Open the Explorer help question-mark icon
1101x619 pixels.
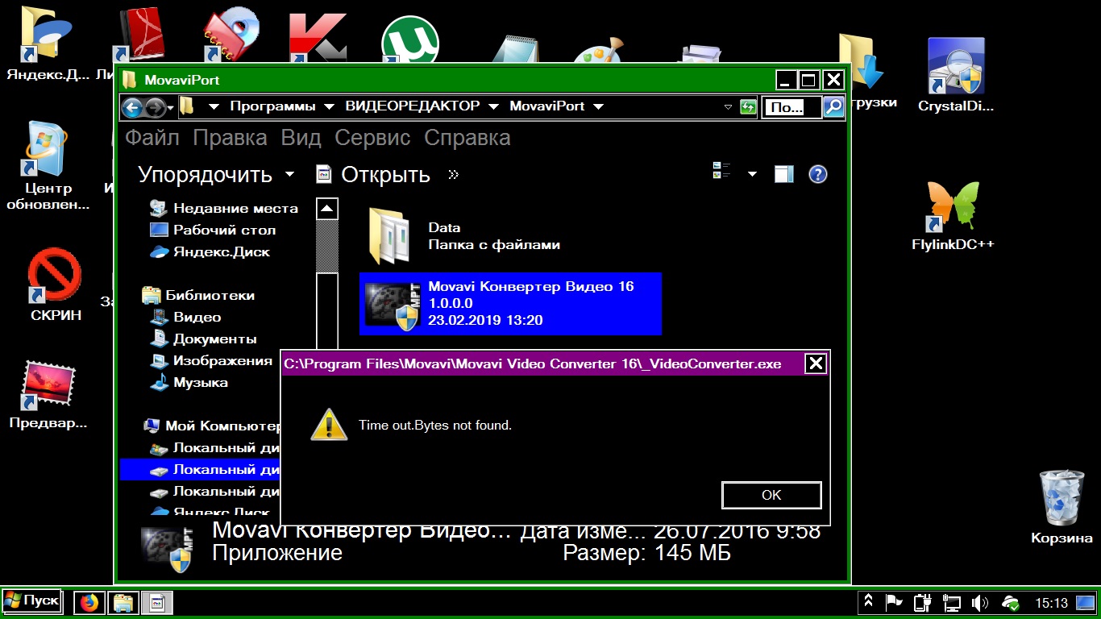(x=818, y=174)
